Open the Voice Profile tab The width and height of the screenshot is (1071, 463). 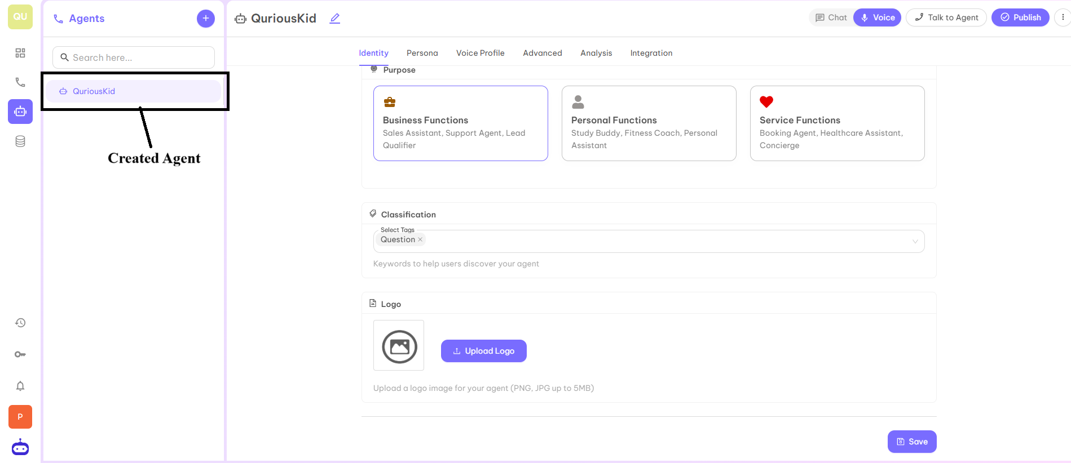pyautogui.click(x=481, y=53)
